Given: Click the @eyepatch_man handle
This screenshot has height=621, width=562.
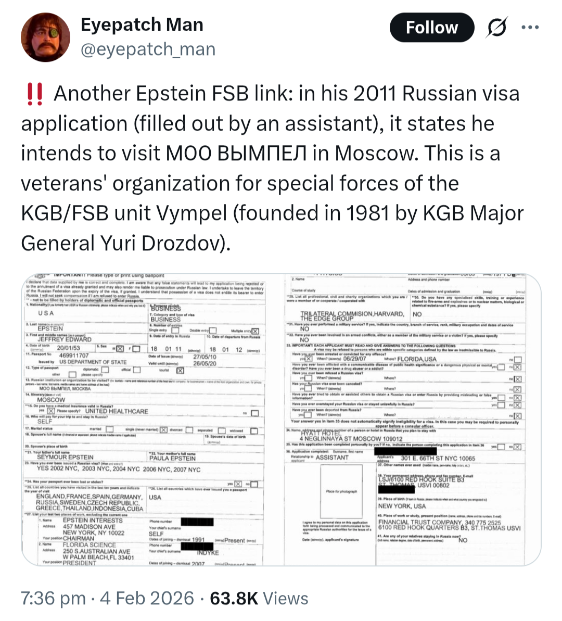Looking at the screenshot, I should tap(148, 49).
